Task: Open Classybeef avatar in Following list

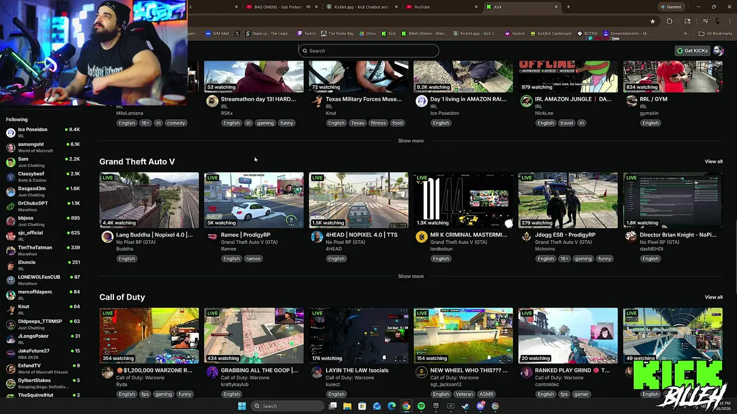Action: (10, 177)
